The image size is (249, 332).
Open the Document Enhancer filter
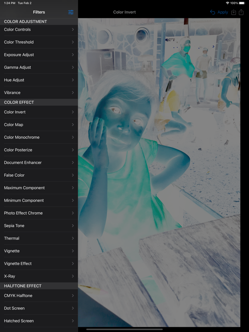39,163
